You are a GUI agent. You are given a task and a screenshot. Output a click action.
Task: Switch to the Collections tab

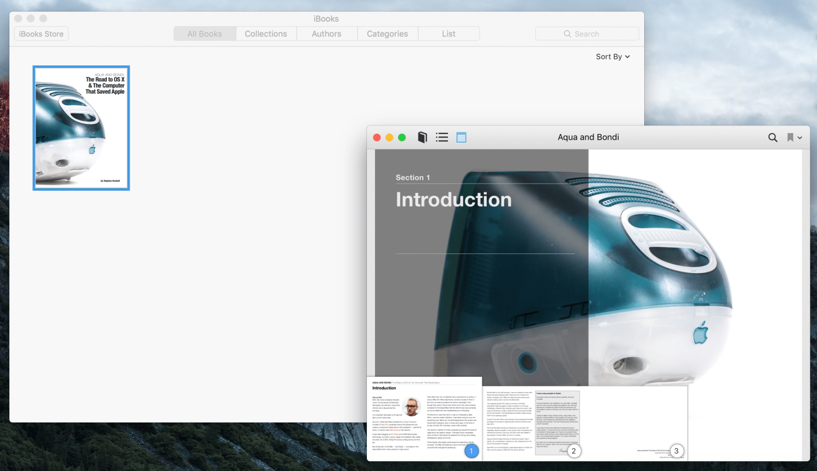coord(266,34)
